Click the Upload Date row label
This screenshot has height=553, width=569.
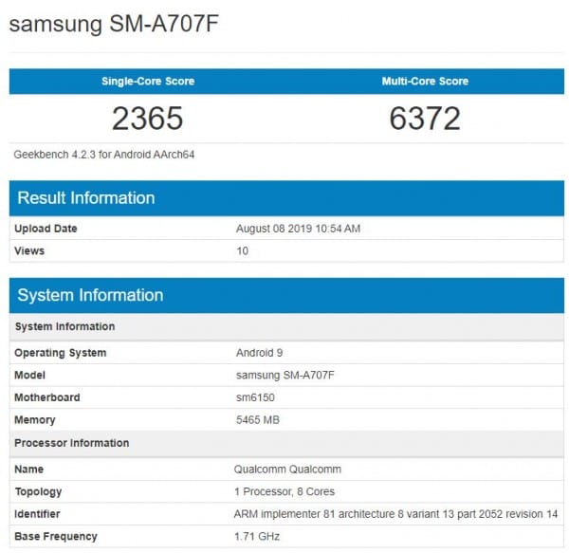point(46,229)
